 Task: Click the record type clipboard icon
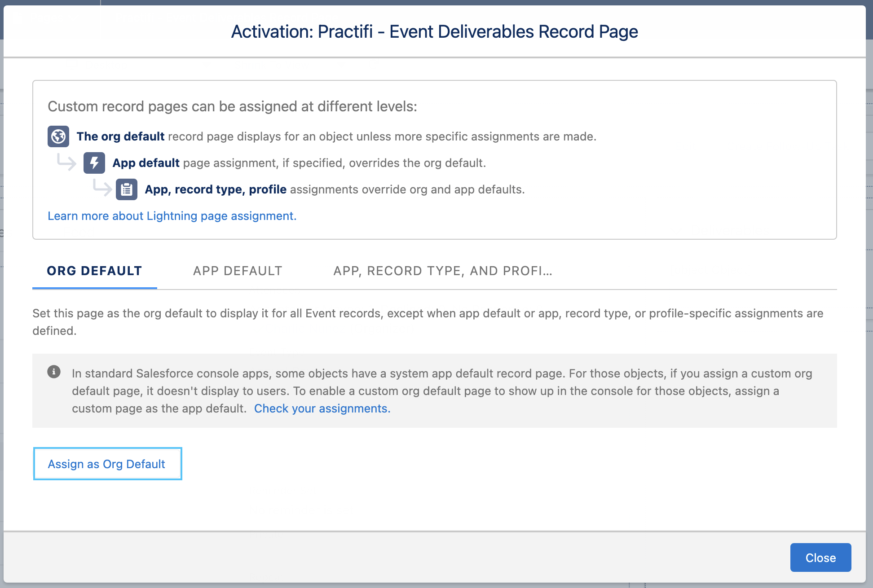[x=127, y=189]
